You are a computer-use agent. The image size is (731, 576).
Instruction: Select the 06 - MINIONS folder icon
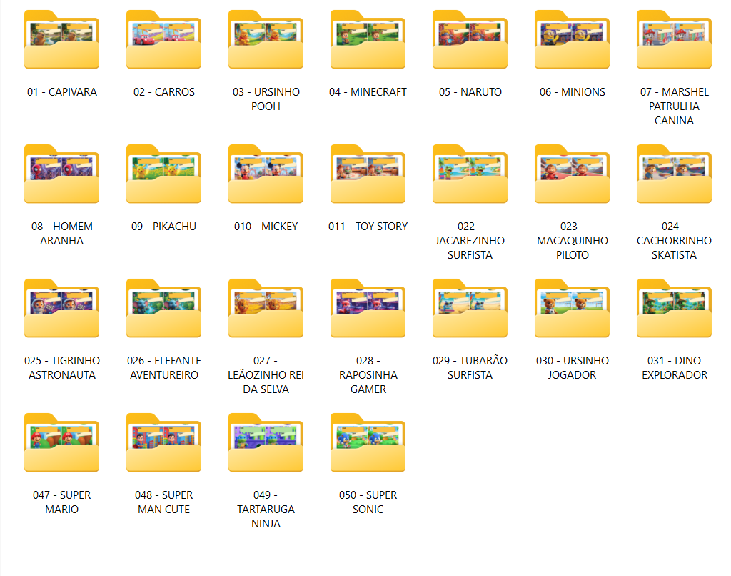coord(572,41)
